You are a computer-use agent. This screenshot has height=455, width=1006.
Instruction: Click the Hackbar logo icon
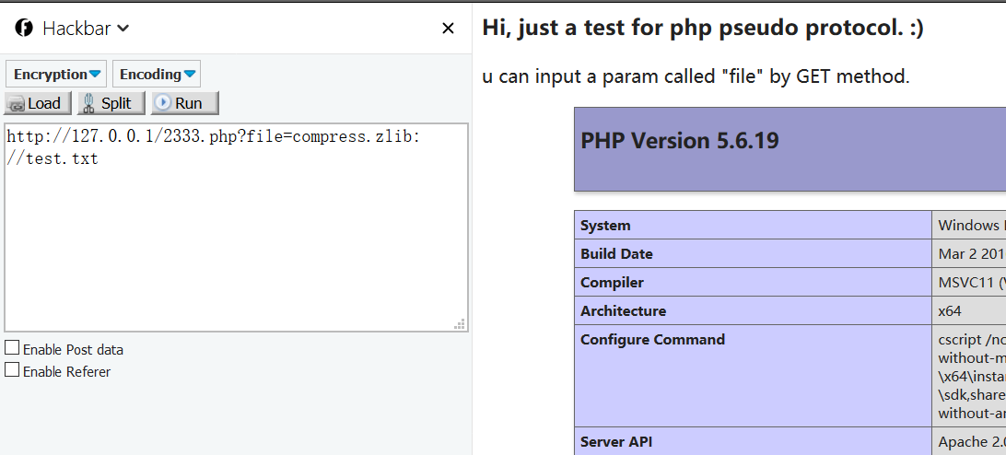[24, 29]
